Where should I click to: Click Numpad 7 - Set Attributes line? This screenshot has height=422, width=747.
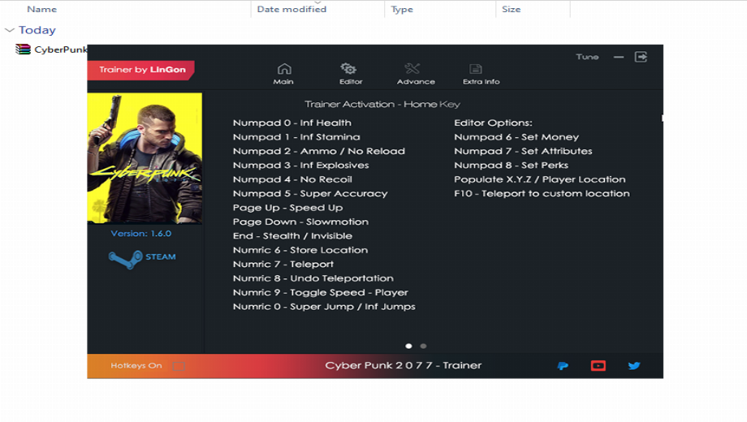pyautogui.click(x=523, y=152)
